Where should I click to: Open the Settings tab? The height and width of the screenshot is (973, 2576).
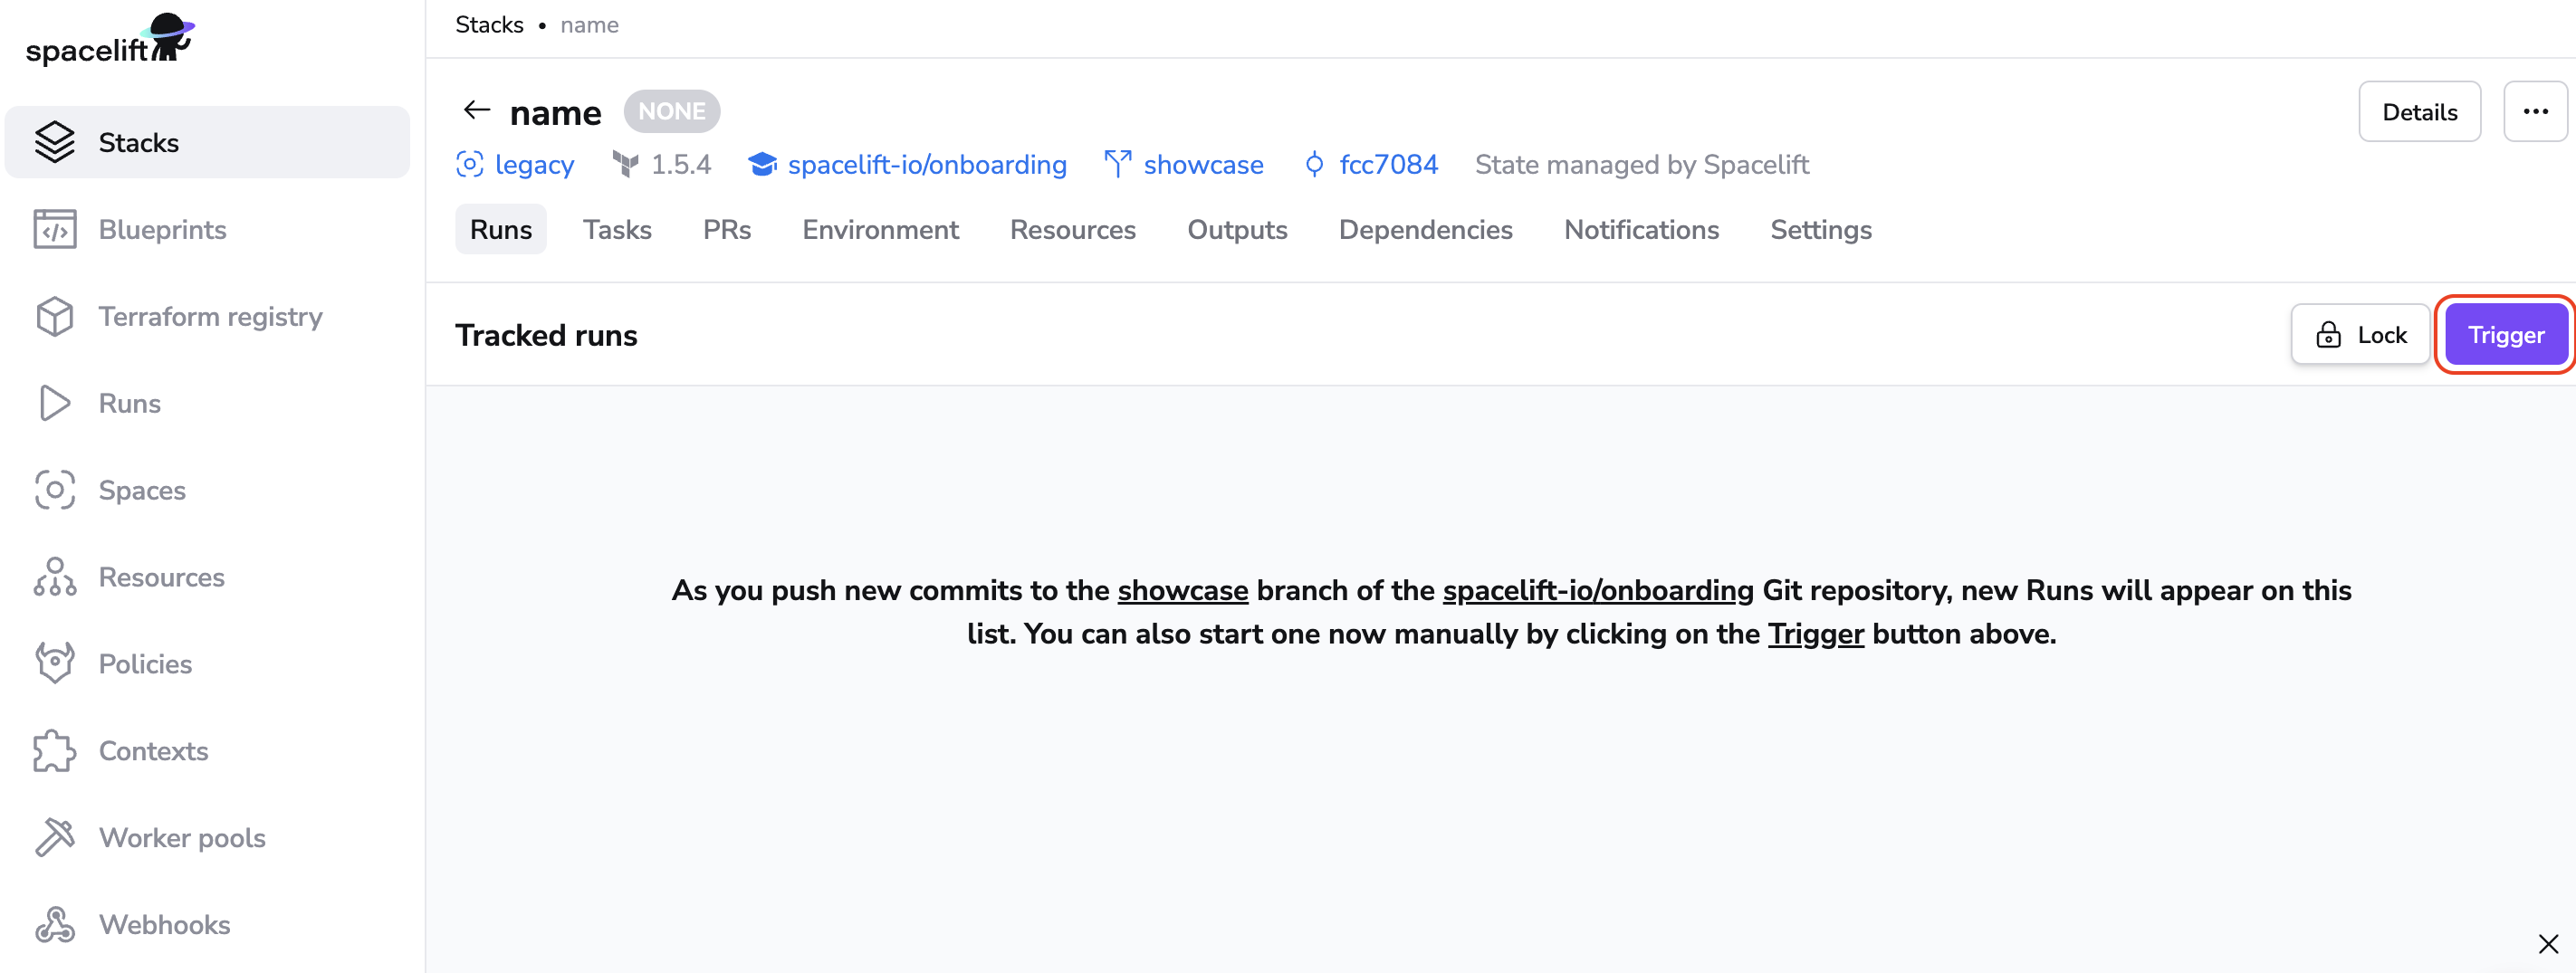(1820, 230)
